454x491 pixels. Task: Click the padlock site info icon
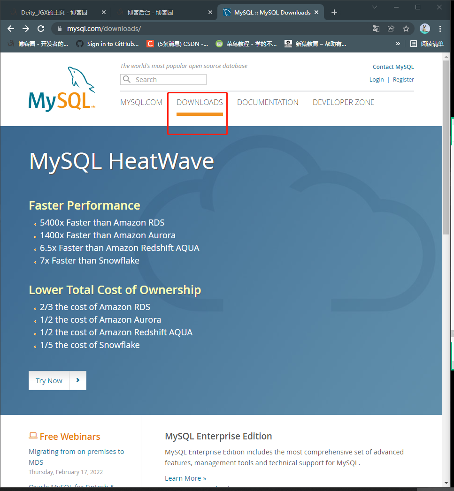point(60,29)
